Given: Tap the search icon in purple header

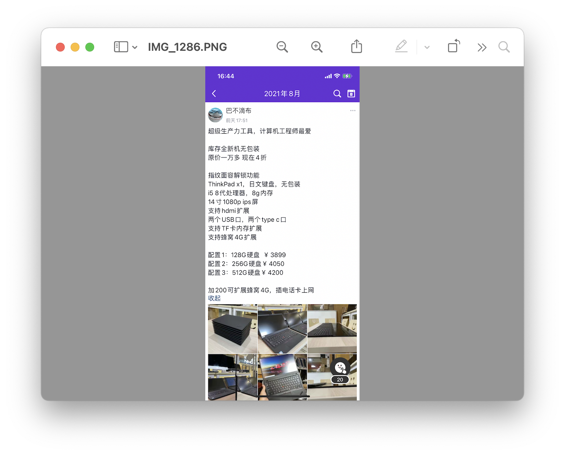Looking at the screenshot, I should click(337, 94).
